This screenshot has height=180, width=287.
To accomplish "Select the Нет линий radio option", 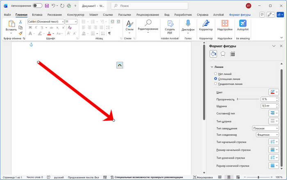I will point(216,74).
